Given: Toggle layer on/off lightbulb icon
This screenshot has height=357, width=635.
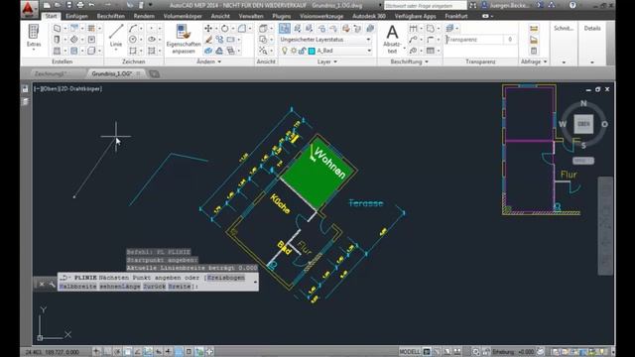Looking at the screenshot, I should [285, 51].
